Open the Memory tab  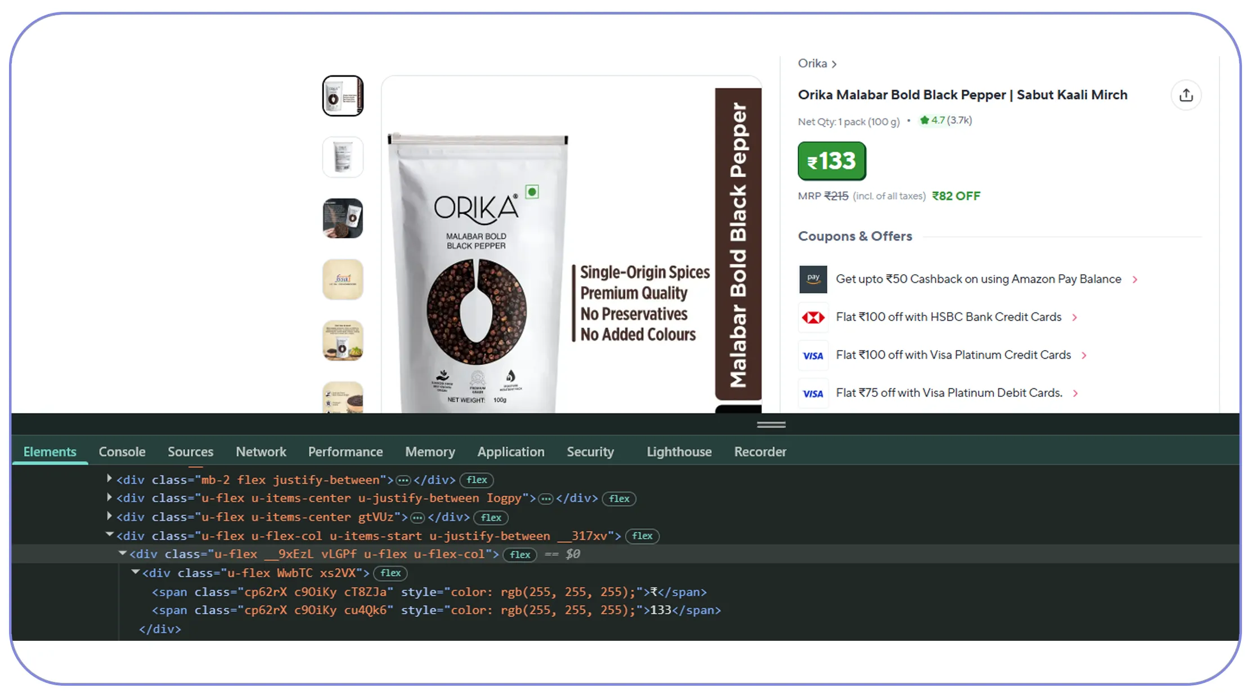click(430, 452)
